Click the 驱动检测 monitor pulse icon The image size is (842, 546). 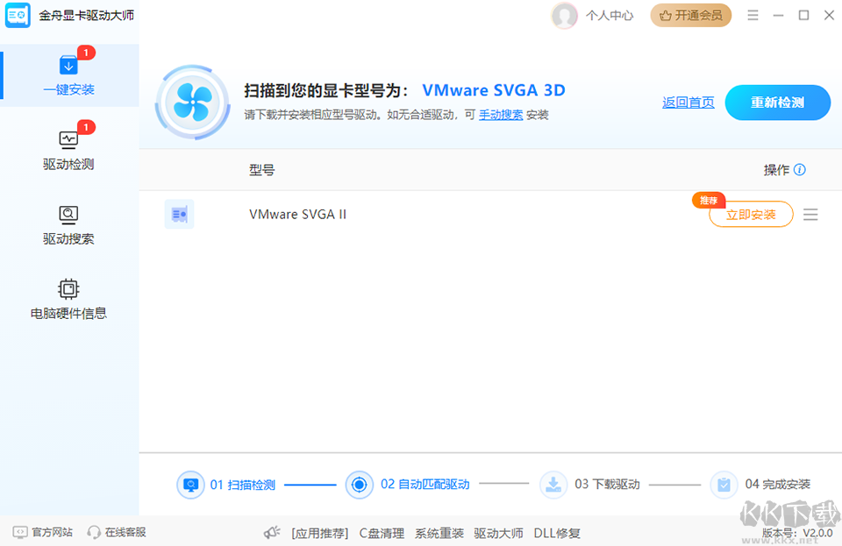[x=68, y=139]
